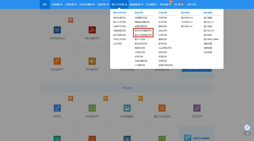This screenshot has height=141, width=254.
Task: Select 车辆VIN码识别 in the menu
Action: point(166,65)
